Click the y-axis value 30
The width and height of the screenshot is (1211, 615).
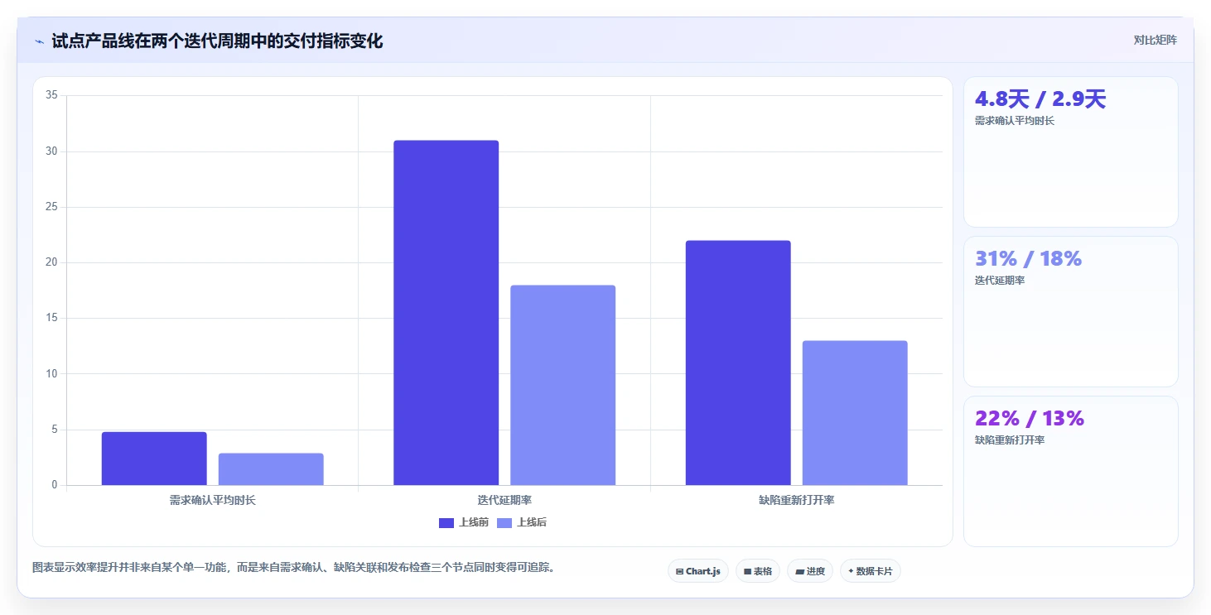51,151
